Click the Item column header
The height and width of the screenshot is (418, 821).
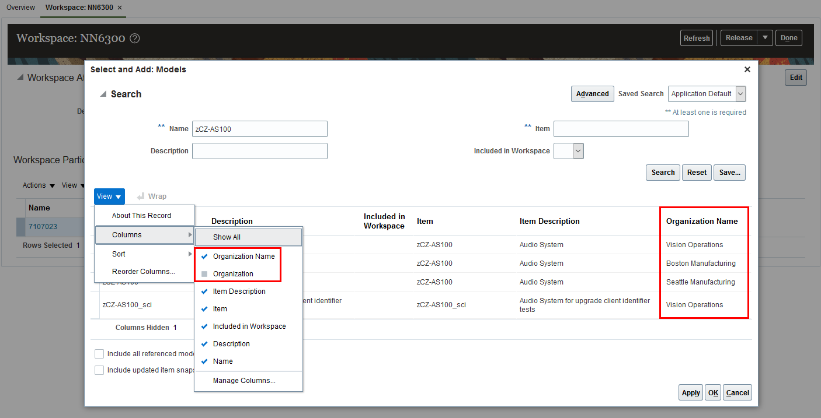pyautogui.click(x=425, y=222)
